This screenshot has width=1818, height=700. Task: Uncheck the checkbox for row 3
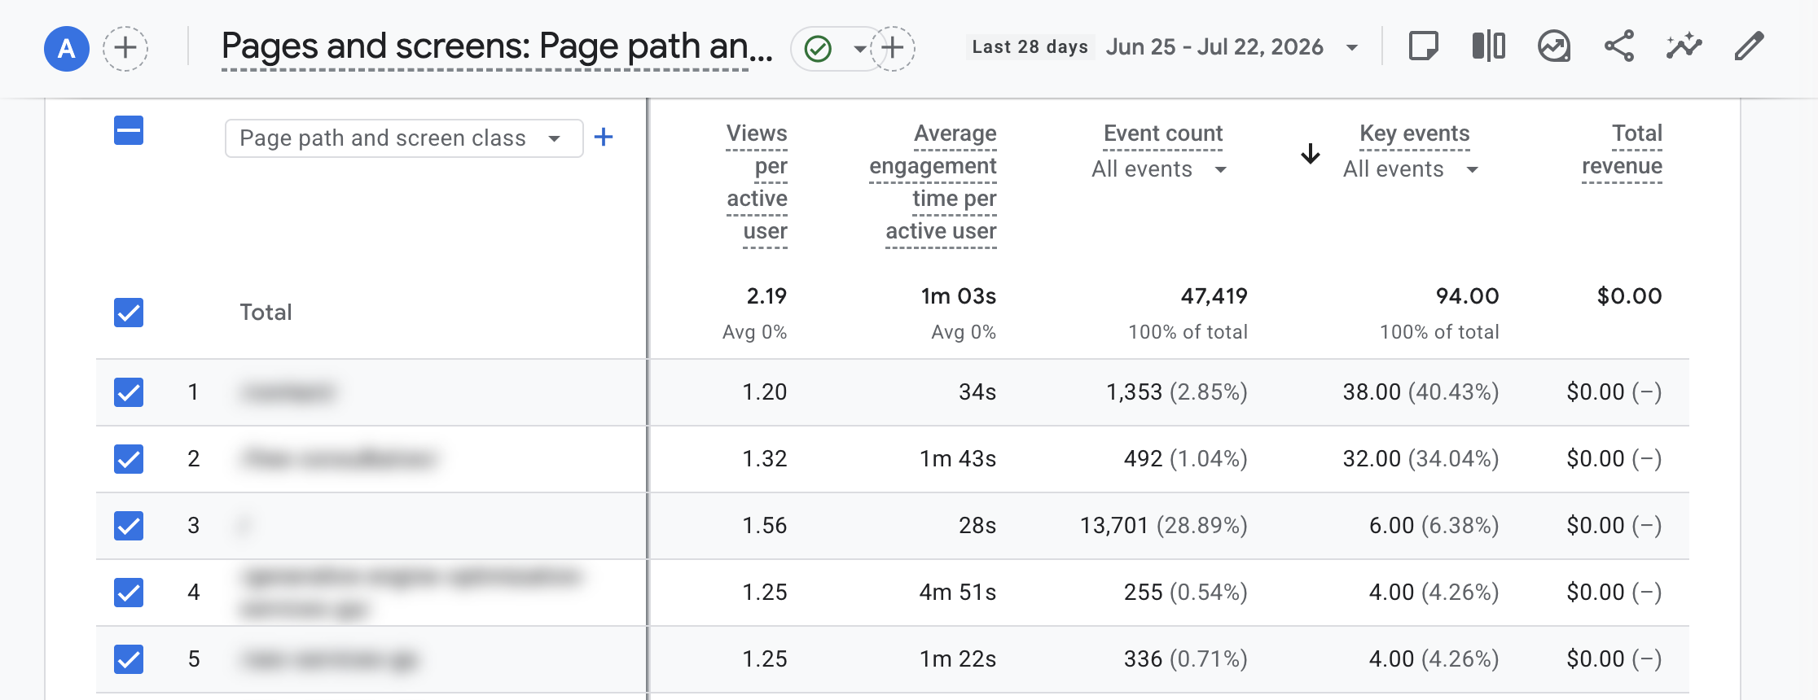click(x=129, y=526)
